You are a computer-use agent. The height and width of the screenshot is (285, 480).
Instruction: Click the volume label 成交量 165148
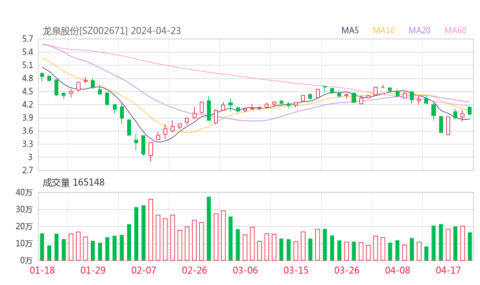[73, 183]
